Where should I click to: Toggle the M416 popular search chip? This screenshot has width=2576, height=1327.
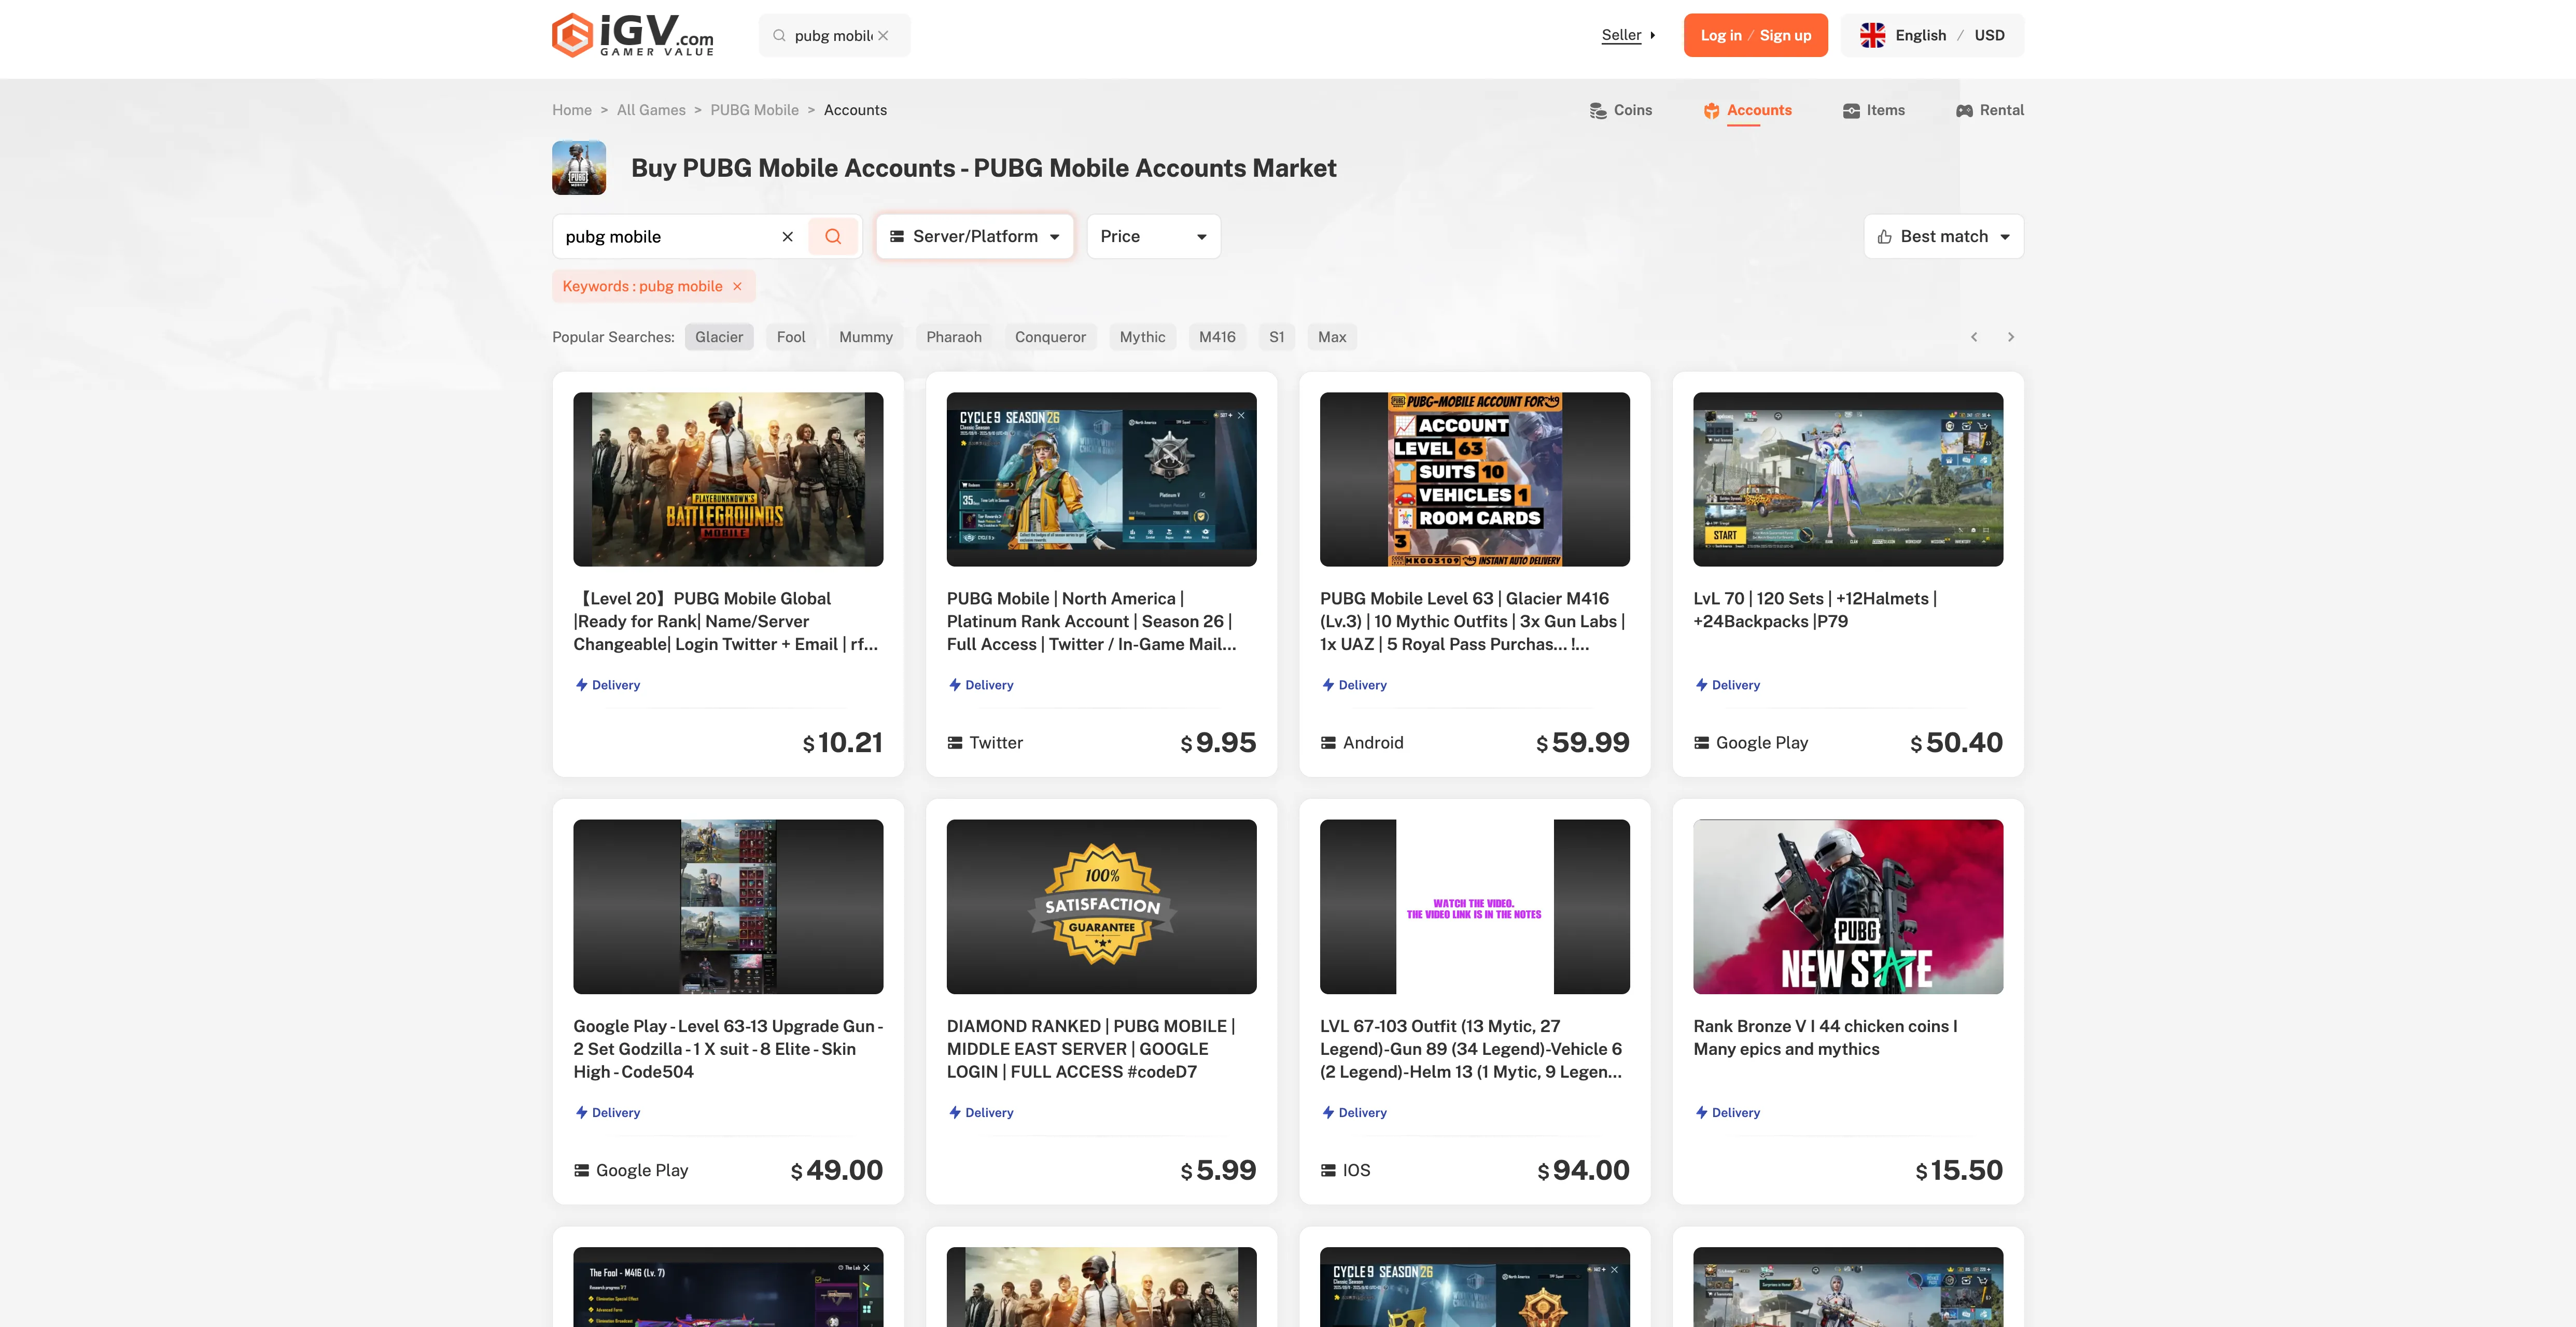click(1216, 337)
